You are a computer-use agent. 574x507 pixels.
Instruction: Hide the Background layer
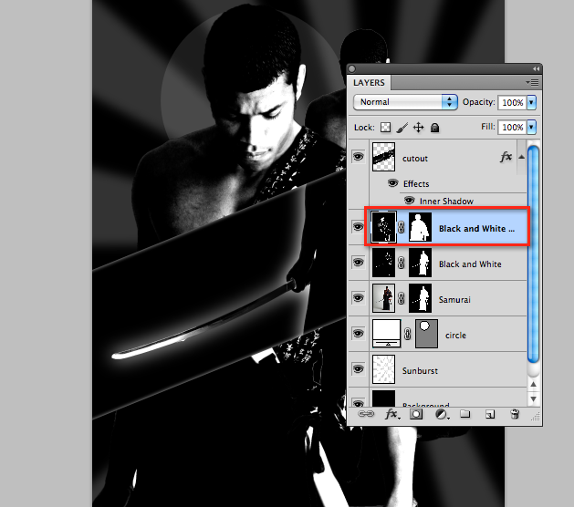point(358,403)
